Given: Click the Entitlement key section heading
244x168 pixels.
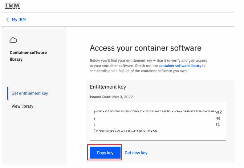Looking at the screenshot, I should point(108,87).
